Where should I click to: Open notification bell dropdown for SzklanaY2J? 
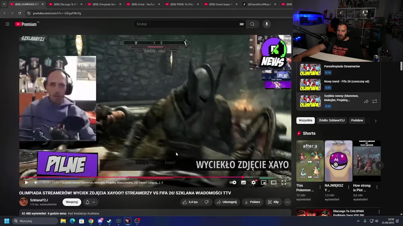click(90, 202)
